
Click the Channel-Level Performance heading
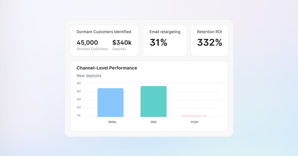[107, 68]
